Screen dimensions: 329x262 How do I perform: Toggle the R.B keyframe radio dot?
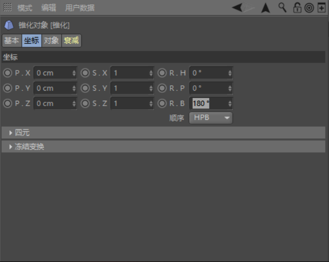coord(162,103)
